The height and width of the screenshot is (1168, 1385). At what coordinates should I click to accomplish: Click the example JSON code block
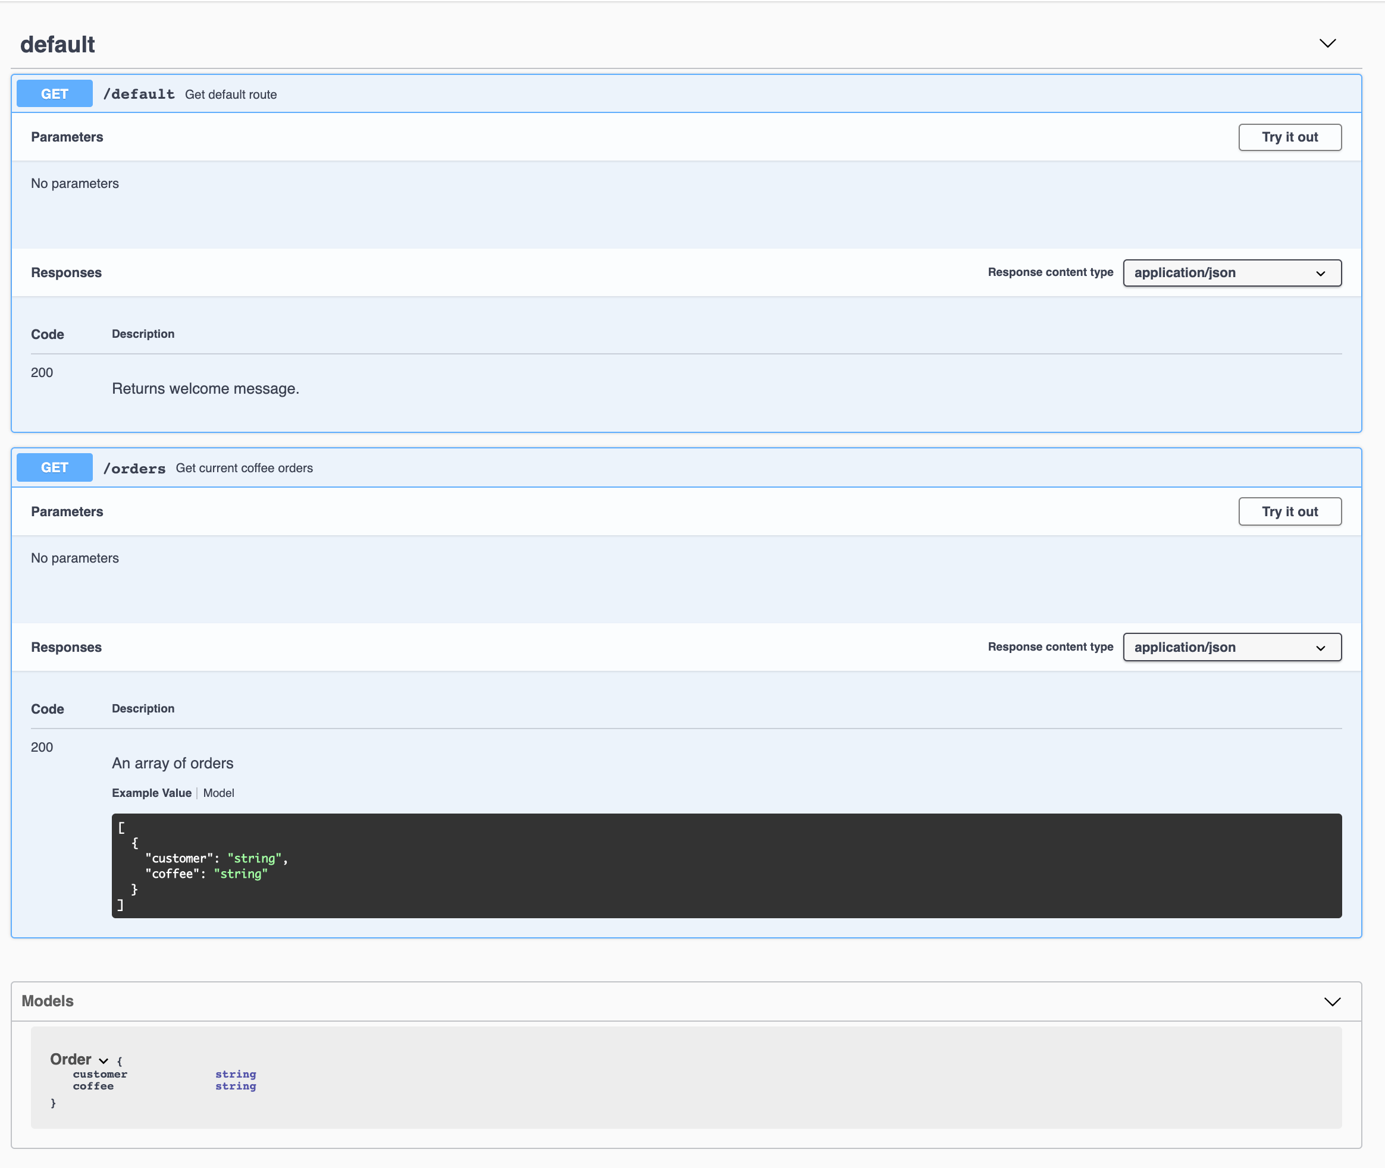pos(726,865)
